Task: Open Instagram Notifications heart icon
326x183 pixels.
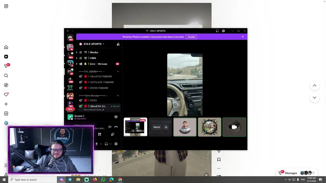Action: click(6, 95)
